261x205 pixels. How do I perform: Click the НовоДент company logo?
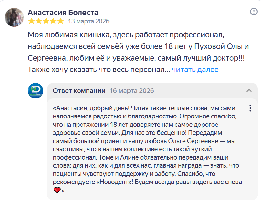36,91
